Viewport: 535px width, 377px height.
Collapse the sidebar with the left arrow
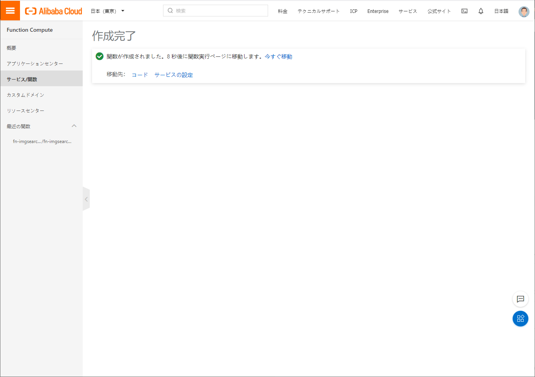(x=86, y=199)
